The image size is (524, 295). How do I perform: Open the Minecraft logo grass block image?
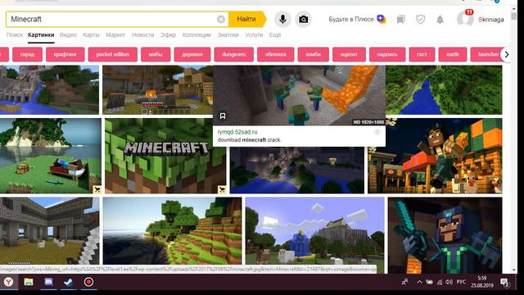click(165, 156)
